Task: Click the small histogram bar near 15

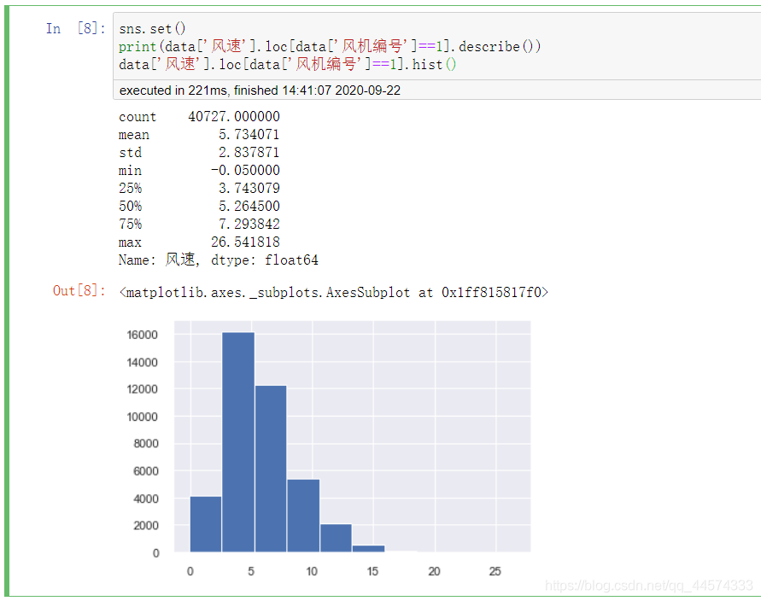Action: (x=368, y=549)
